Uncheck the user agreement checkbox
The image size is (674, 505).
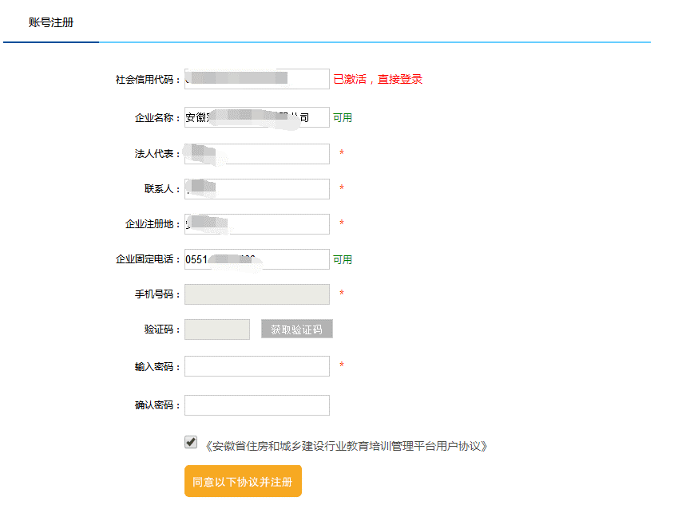(191, 442)
